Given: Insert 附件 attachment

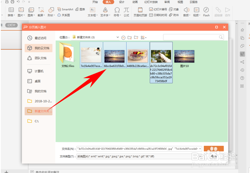Looking at the screenshot, I should point(174,15).
